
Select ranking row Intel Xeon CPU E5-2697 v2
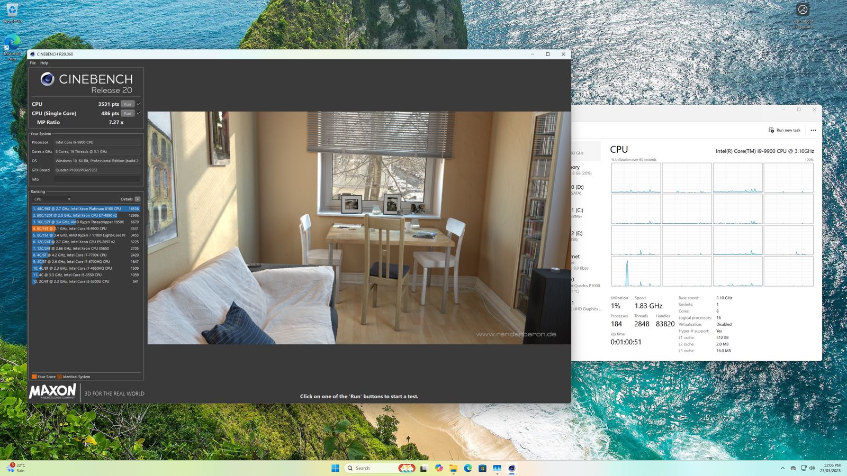tap(86, 242)
